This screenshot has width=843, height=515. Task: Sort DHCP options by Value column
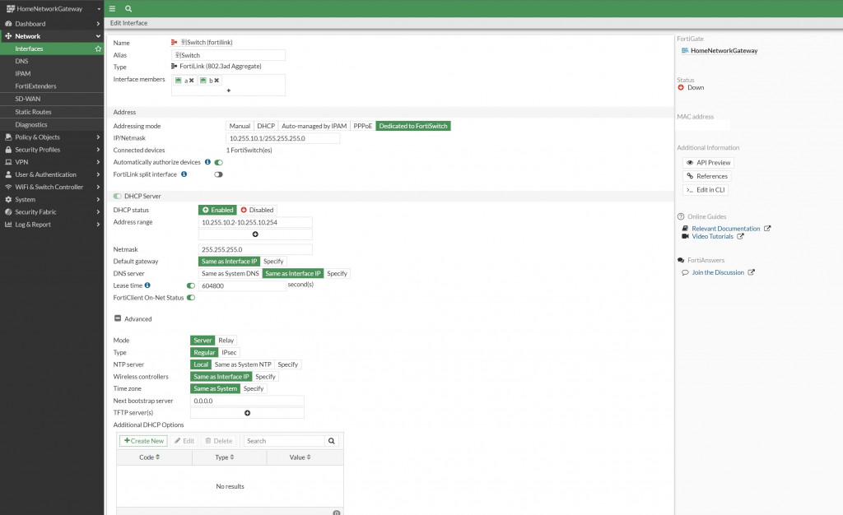(x=300, y=457)
